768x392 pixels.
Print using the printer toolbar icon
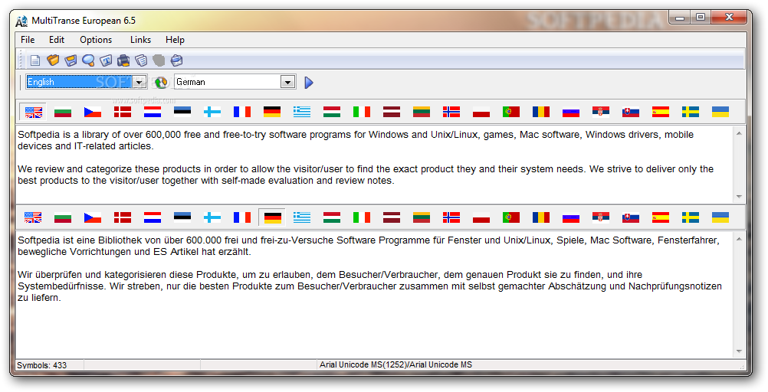coord(123,60)
